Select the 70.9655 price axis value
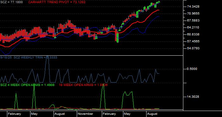Image resolution: width=222 pixels, height=117 pixels. click(193, 14)
